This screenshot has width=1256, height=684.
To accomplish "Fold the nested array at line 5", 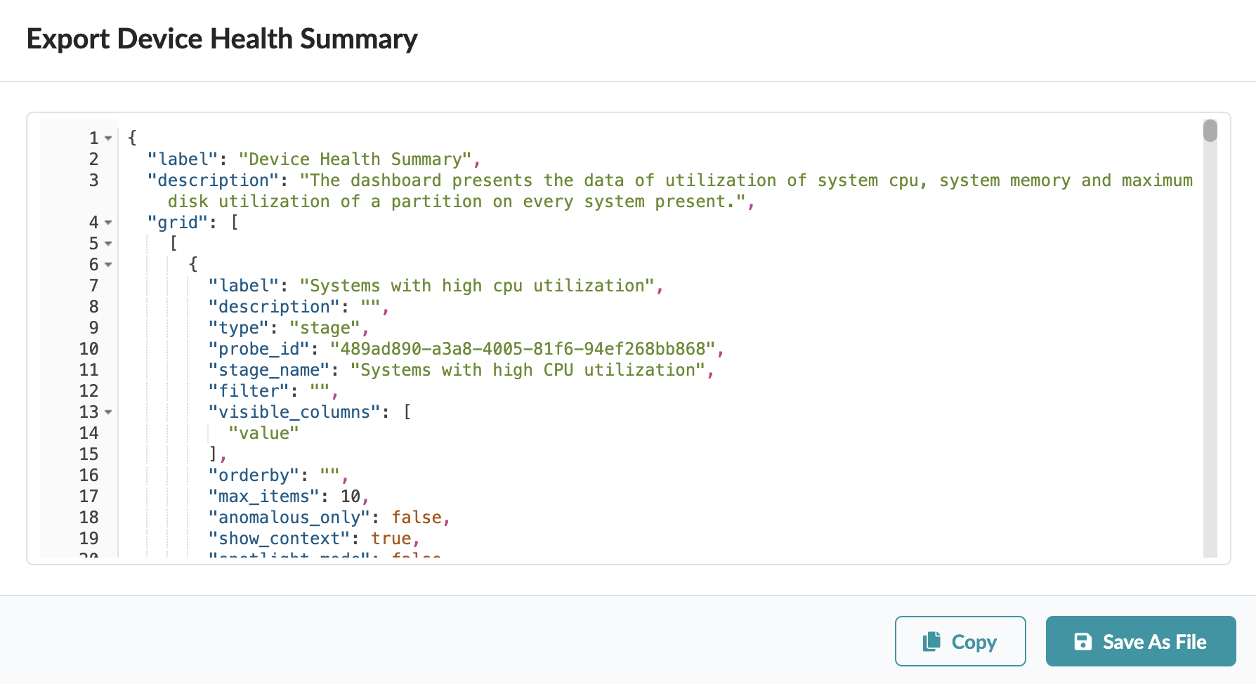I will tap(109, 244).
